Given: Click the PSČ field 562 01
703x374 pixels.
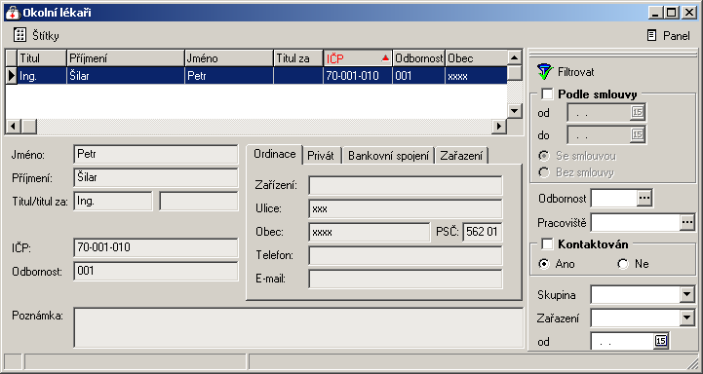Looking at the screenshot, I should coord(483,232).
